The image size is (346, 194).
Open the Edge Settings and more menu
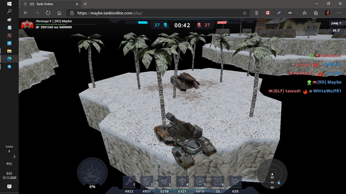(339, 13)
